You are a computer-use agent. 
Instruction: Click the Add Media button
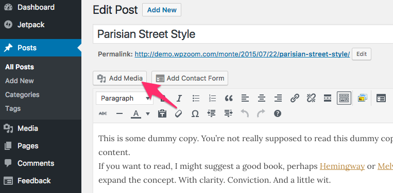point(120,78)
